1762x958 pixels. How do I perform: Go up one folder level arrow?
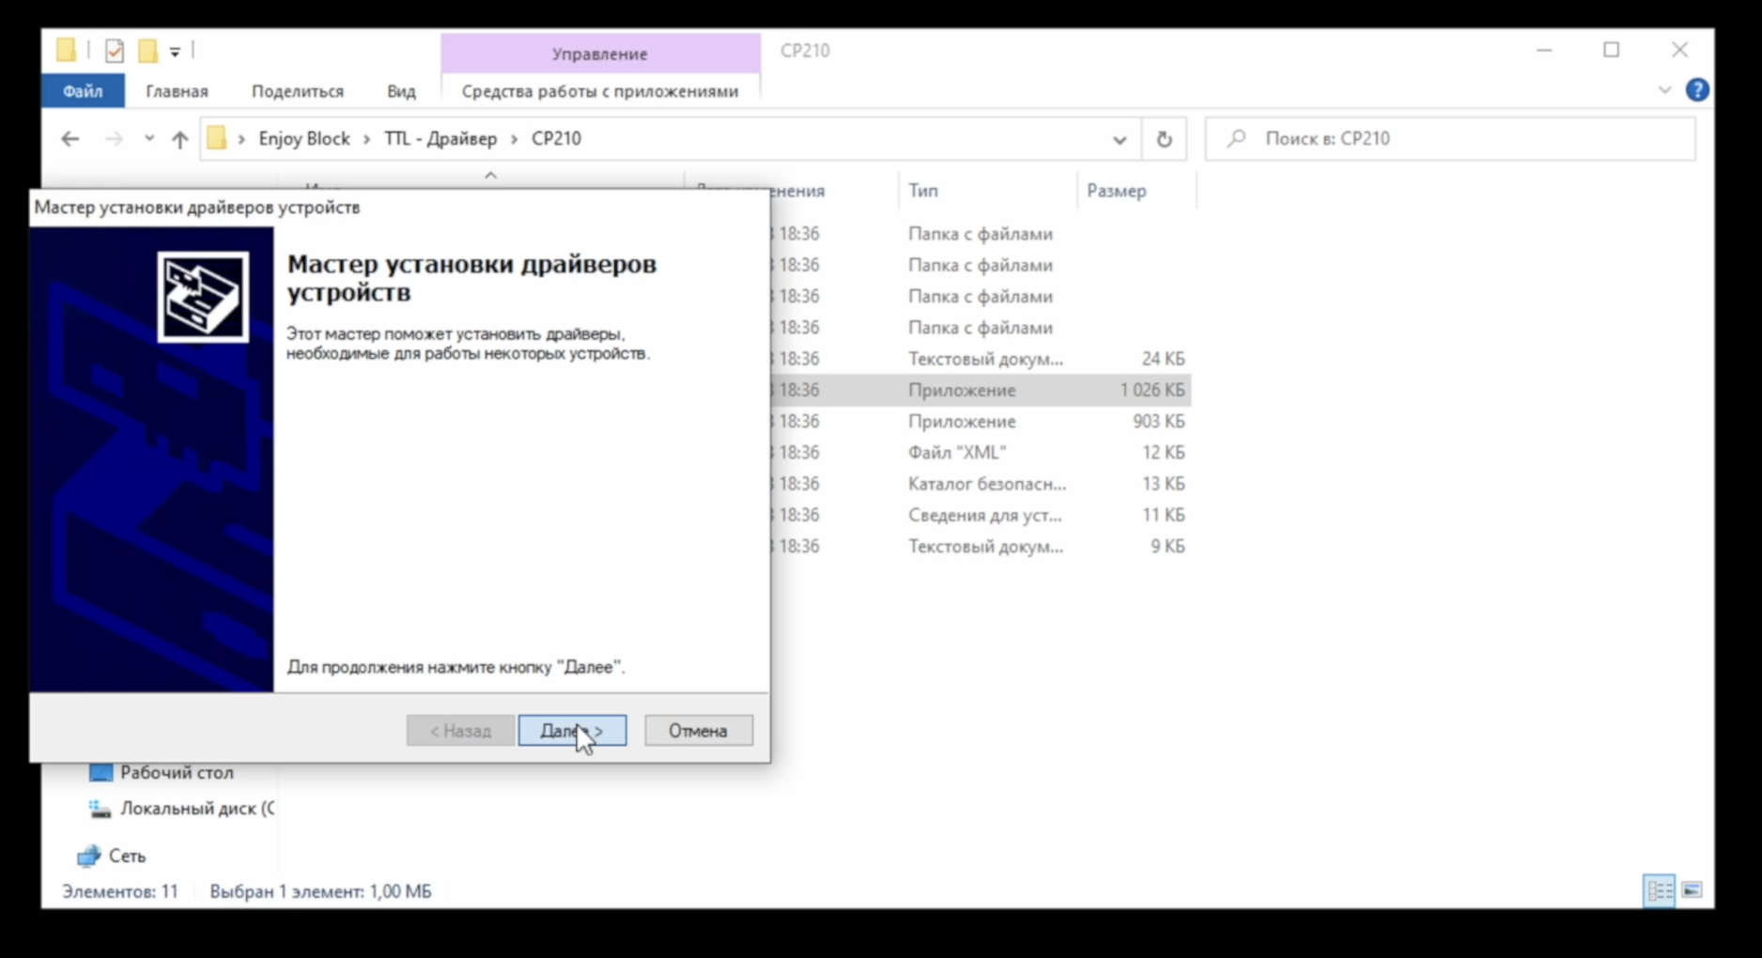[179, 139]
